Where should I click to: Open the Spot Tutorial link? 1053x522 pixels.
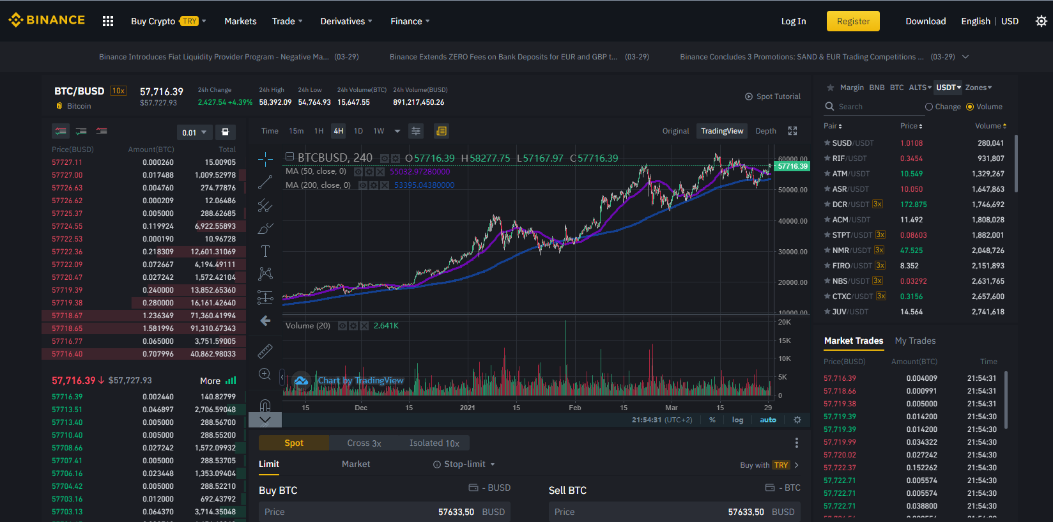tap(772, 96)
